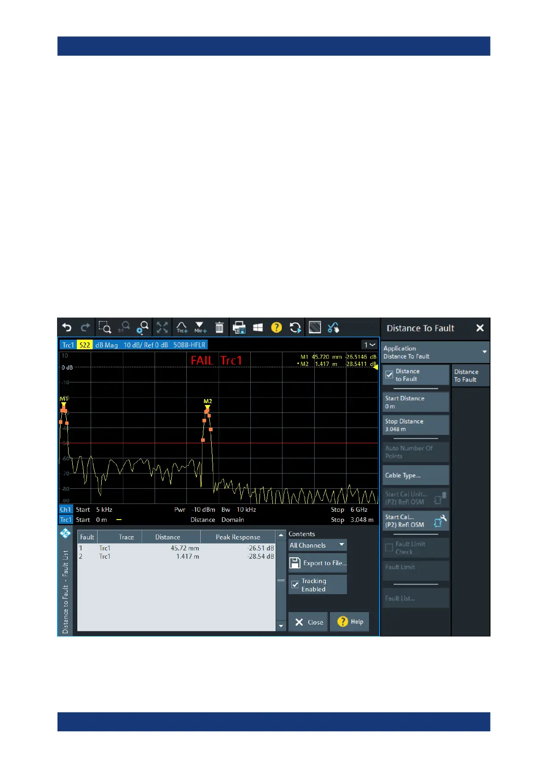
Task: Click the Trc1 label in trace header
Action: click(68, 345)
